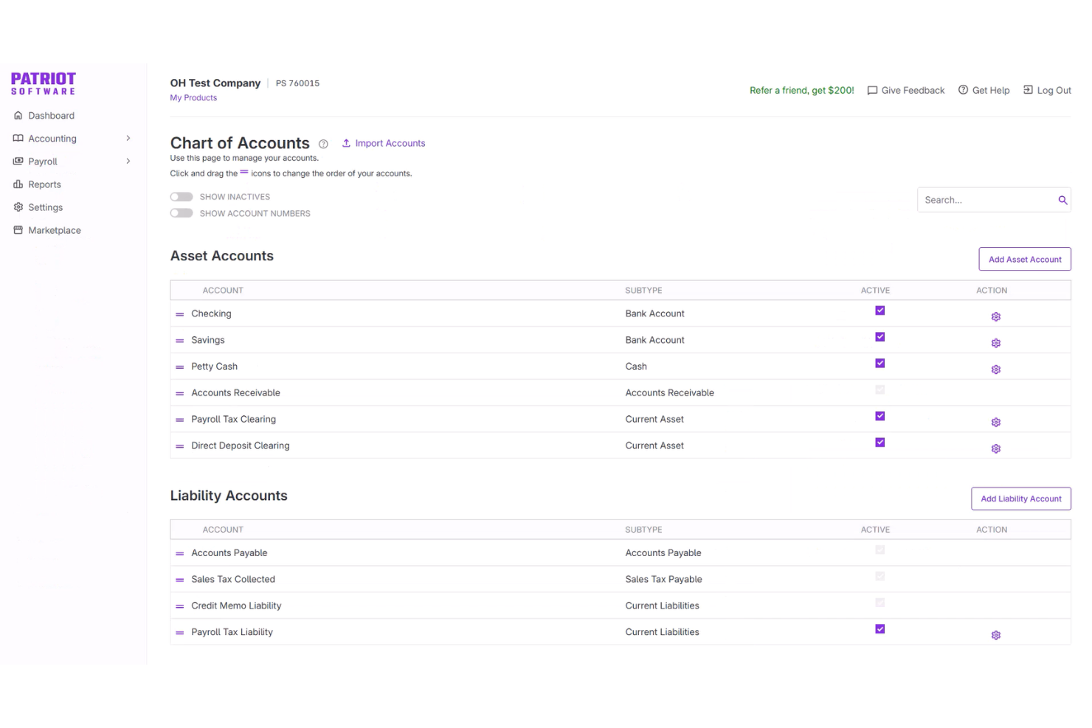Click the Get Help icon
Image resolution: width=1092 pixels, height=728 pixels.
[963, 90]
